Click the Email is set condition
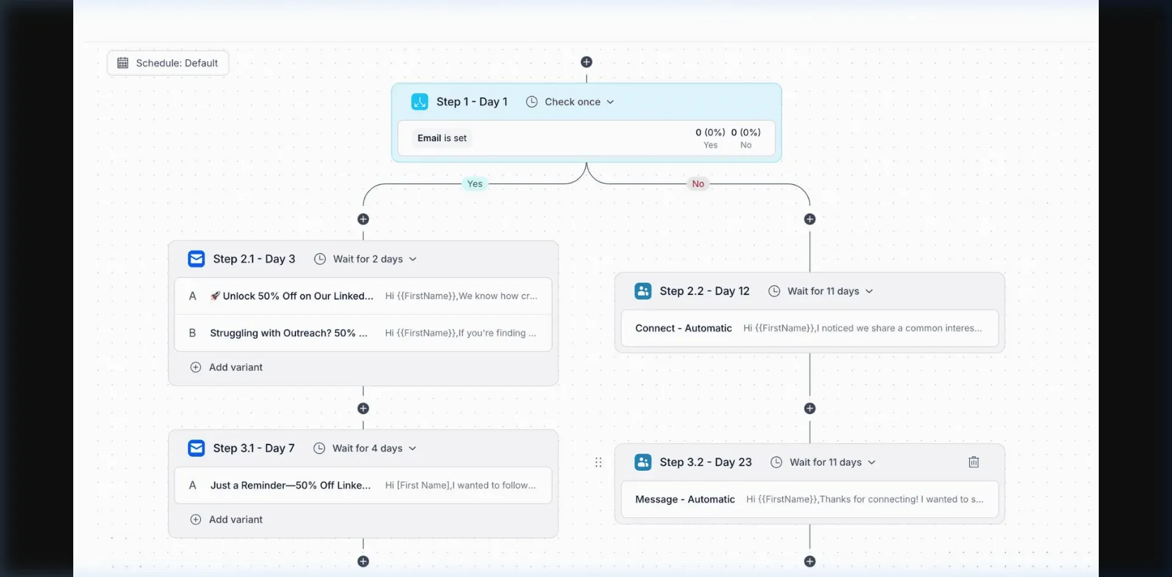The width and height of the screenshot is (1172, 577). click(x=442, y=138)
